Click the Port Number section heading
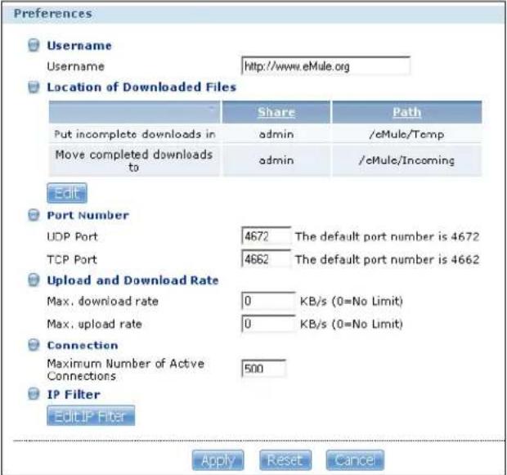The height and width of the screenshot is (475, 507). 88,215
